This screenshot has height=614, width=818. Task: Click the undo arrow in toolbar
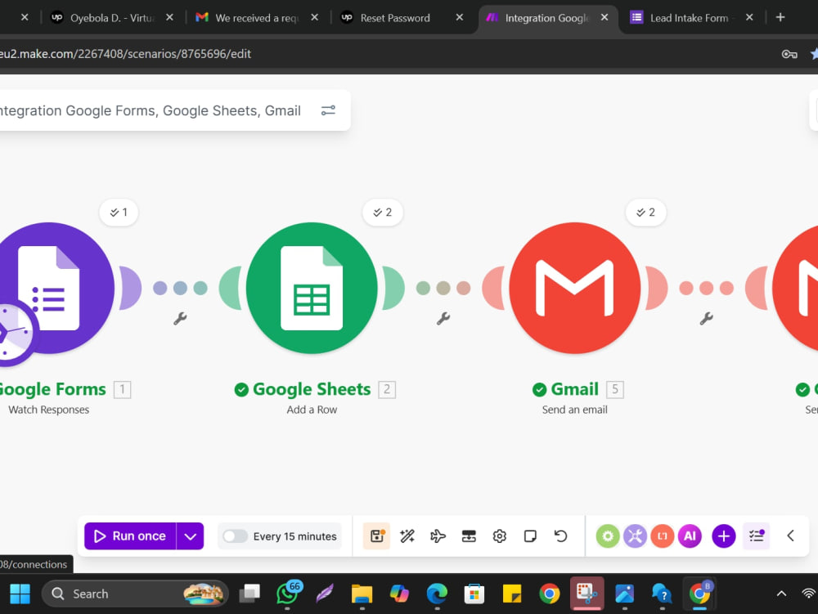pyautogui.click(x=561, y=536)
